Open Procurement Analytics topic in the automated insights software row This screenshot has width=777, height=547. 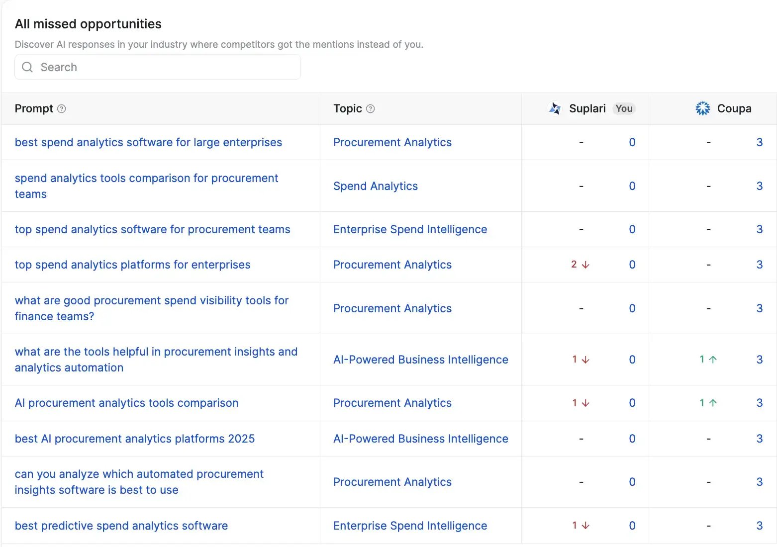click(x=392, y=482)
